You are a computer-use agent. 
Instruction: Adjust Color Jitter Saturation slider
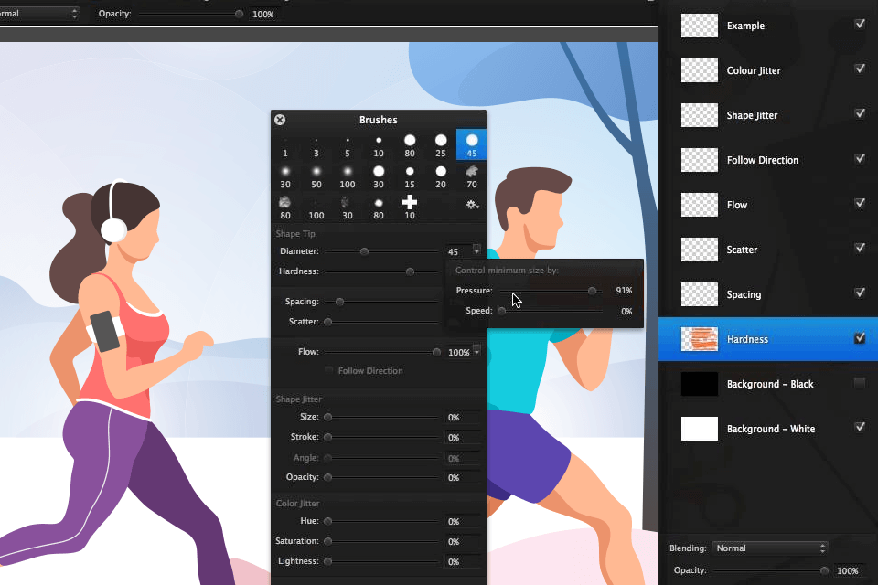tap(328, 541)
